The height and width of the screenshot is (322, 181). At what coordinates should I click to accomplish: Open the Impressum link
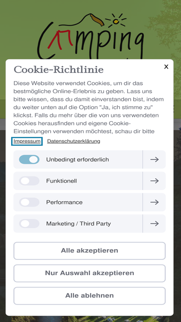coord(27,141)
